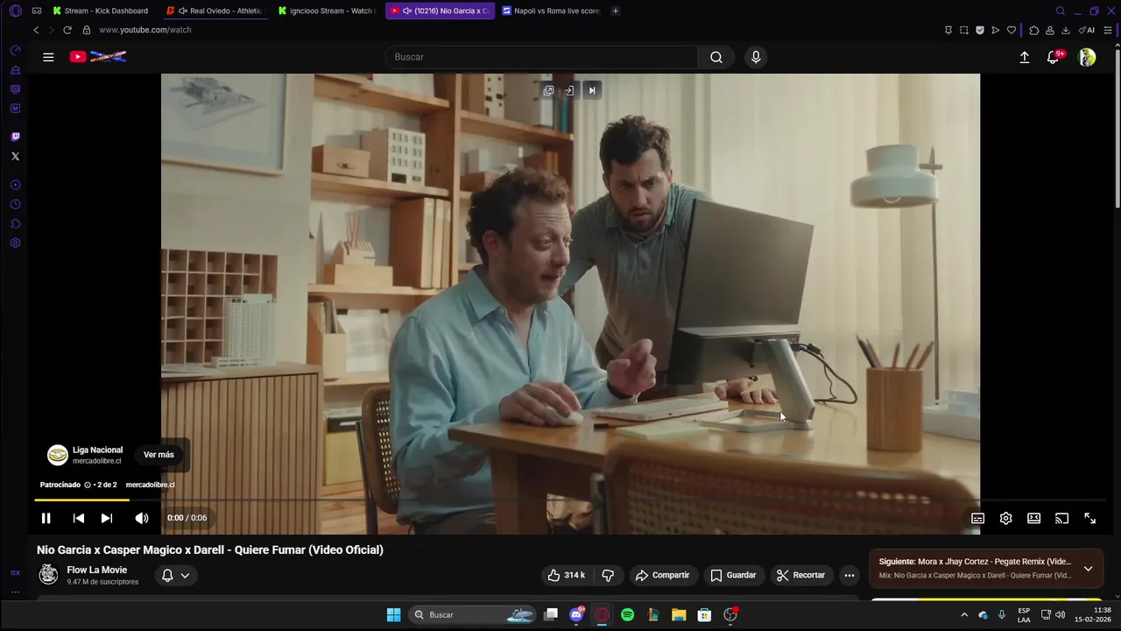Open the mercadolibre.cl sponsored link

[150, 485]
